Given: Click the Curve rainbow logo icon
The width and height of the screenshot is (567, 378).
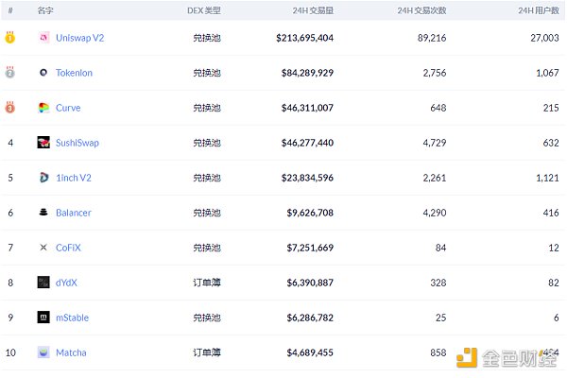Looking at the screenshot, I should [x=43, y=108].
